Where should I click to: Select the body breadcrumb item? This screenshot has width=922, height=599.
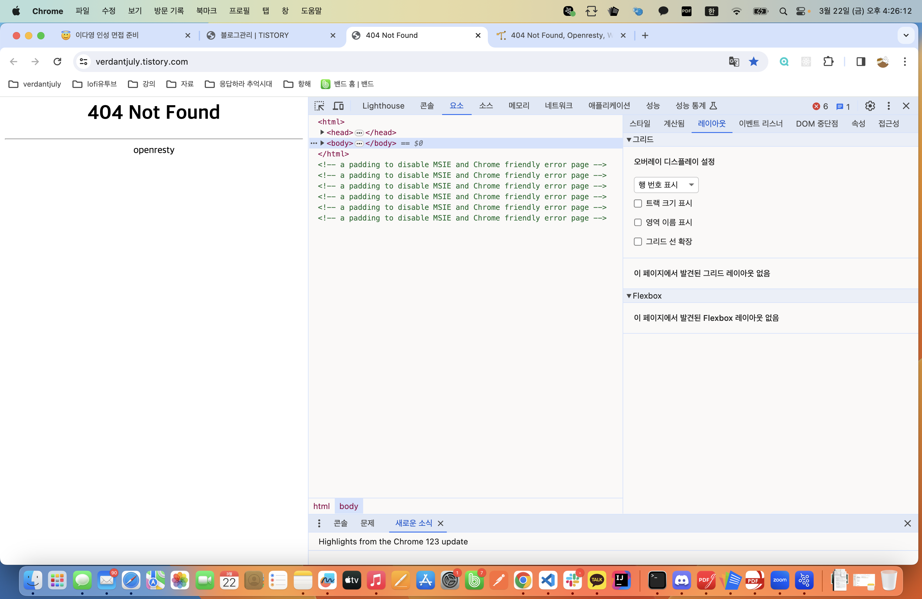pyautogui.click(x=348, y=506)
